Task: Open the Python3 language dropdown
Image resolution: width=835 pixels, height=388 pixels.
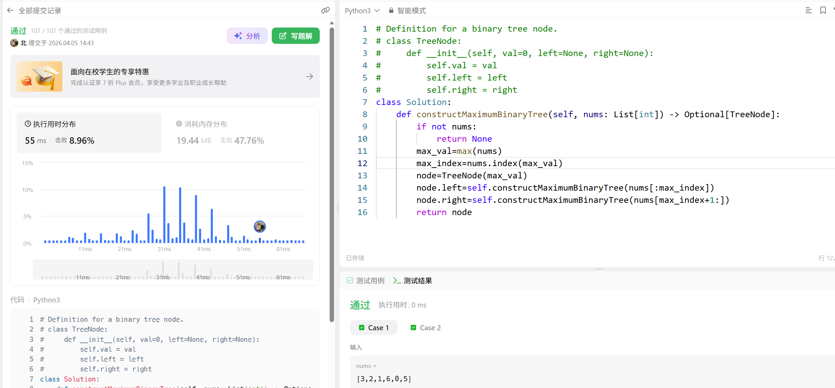Action: point(362,11)
